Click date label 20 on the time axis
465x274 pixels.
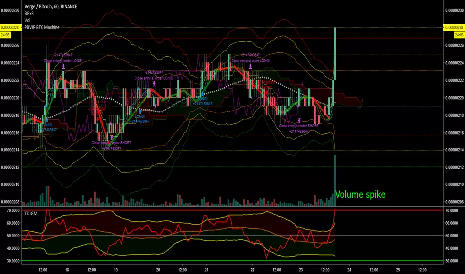point(158,270)
